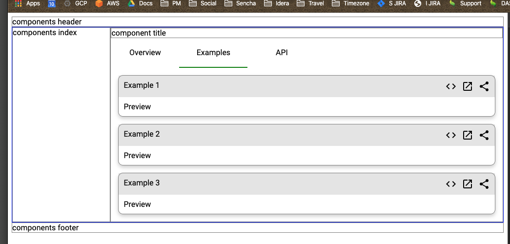Open the Google Drive Docs bookmark
This screenshot has width=510, height=244.
[x=140, y=3]
